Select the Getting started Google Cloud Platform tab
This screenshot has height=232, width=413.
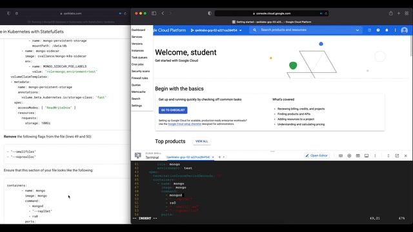point(272,22)
